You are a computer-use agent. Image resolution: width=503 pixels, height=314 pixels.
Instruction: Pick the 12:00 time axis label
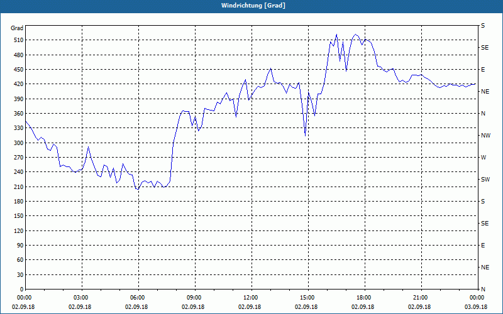coord(251,297)
